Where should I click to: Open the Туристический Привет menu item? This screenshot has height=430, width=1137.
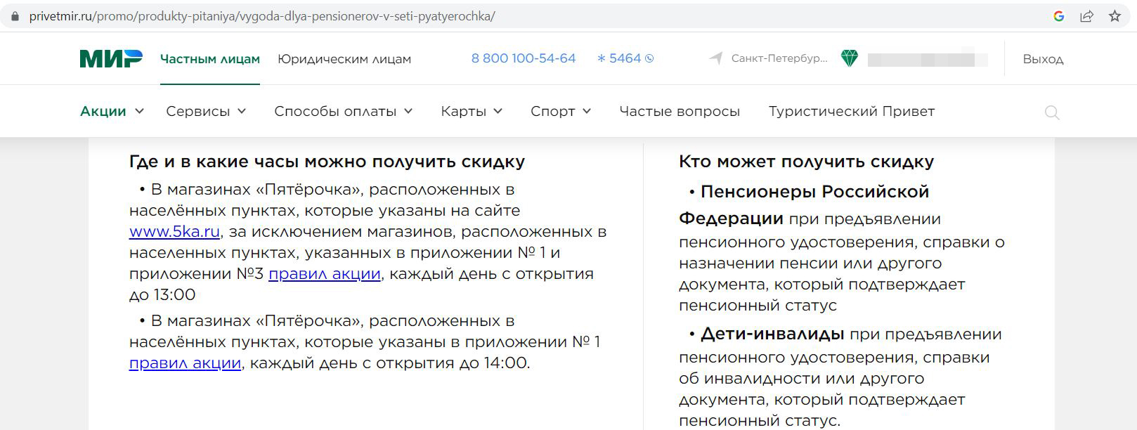852,111
